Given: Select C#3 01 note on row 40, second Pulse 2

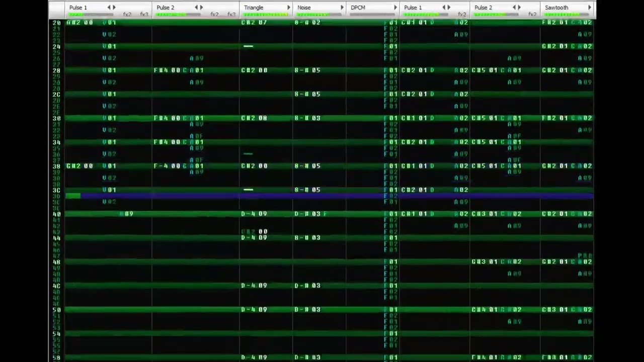Looking at the screenshot, I should pos(485,214).
